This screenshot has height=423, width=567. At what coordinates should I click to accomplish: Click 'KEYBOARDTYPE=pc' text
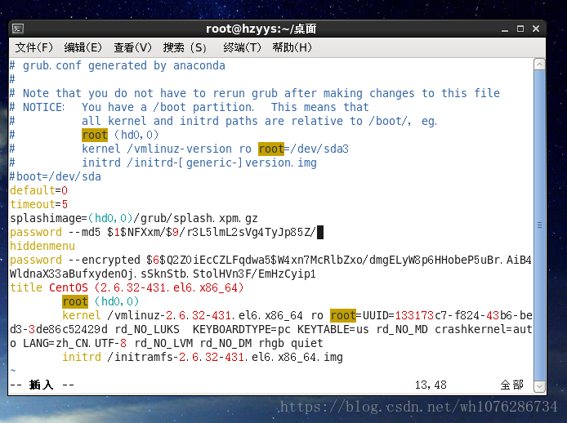(x=242, y=329)
